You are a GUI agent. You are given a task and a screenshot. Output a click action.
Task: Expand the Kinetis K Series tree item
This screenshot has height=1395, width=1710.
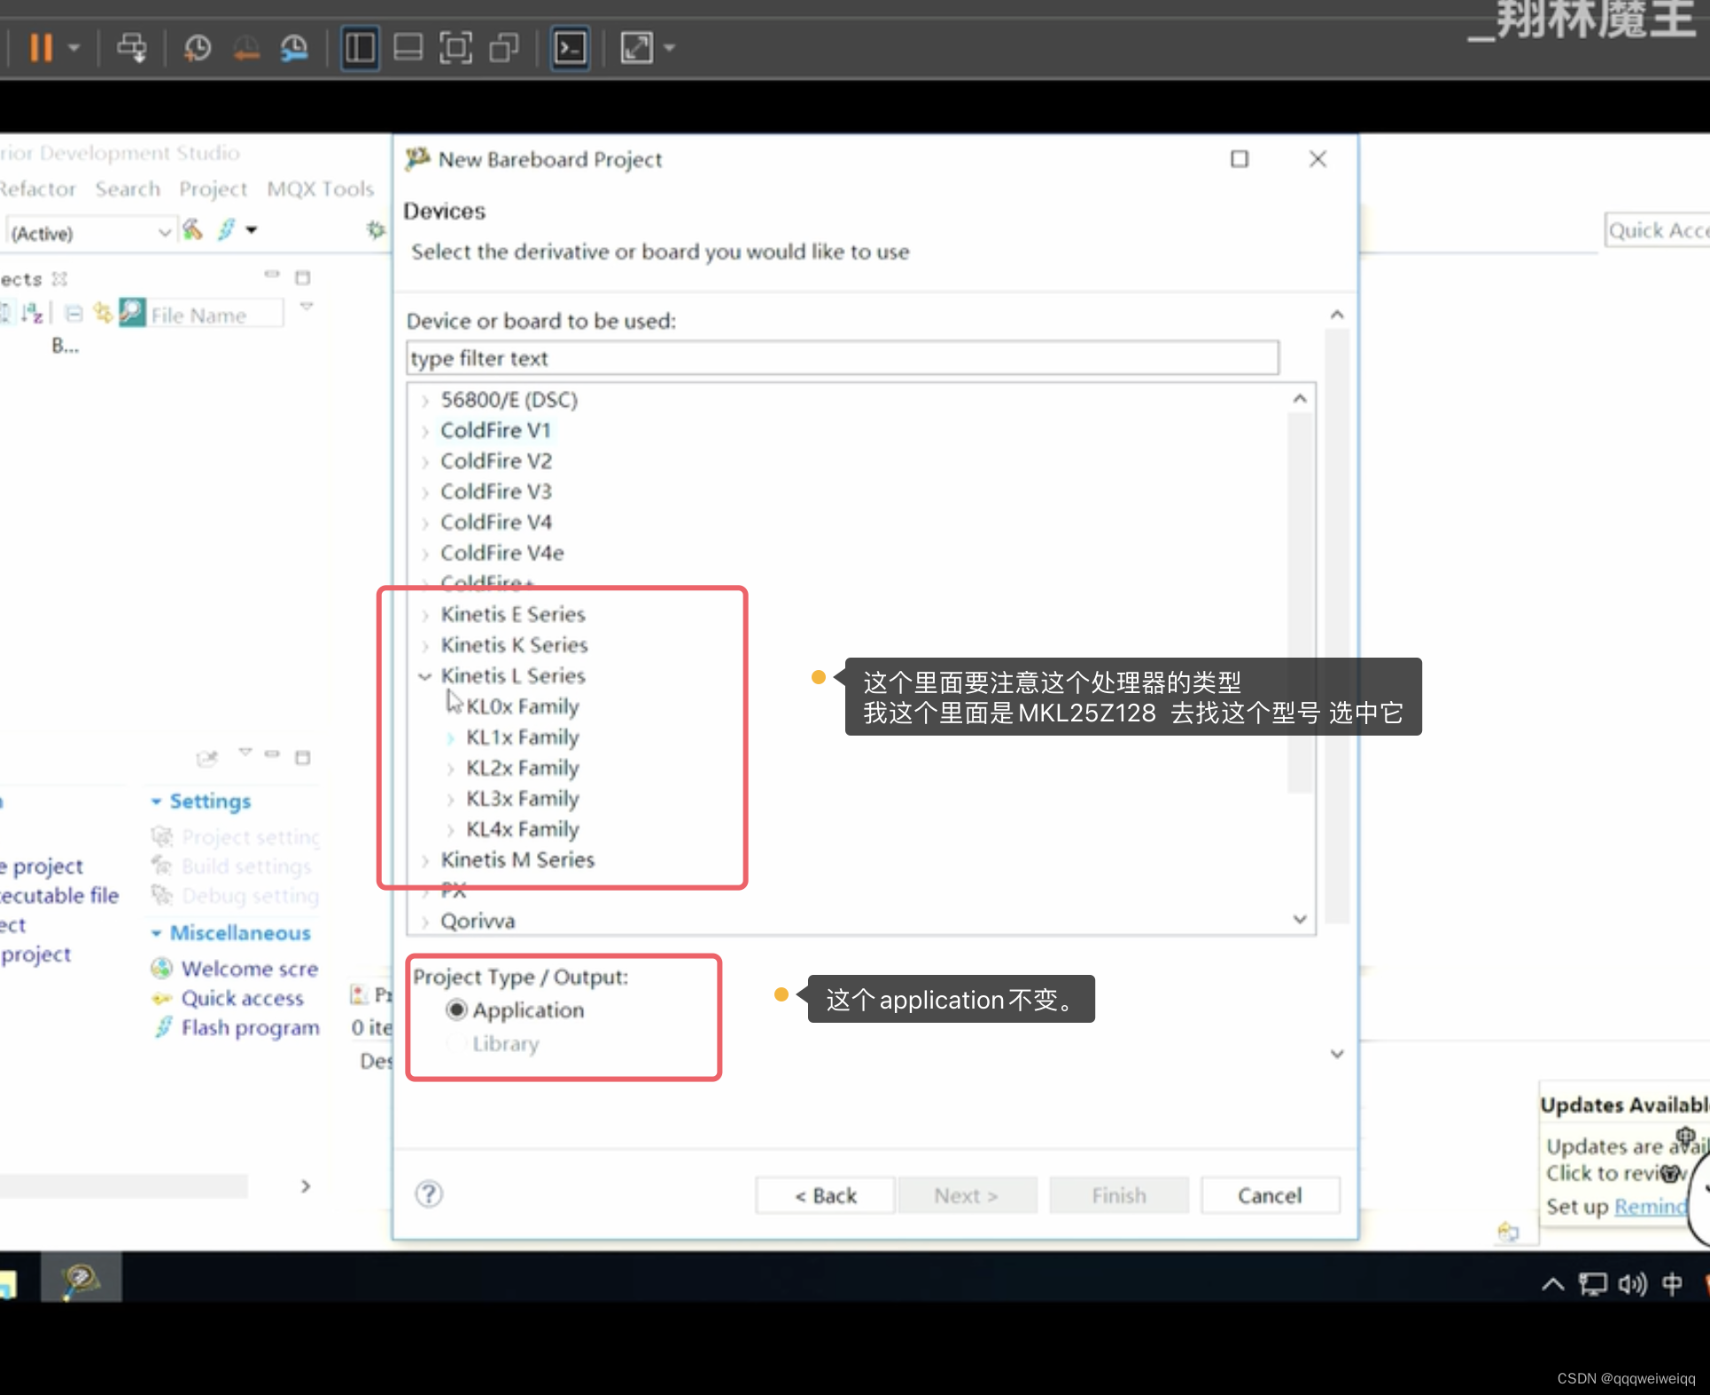coord(428,645)
